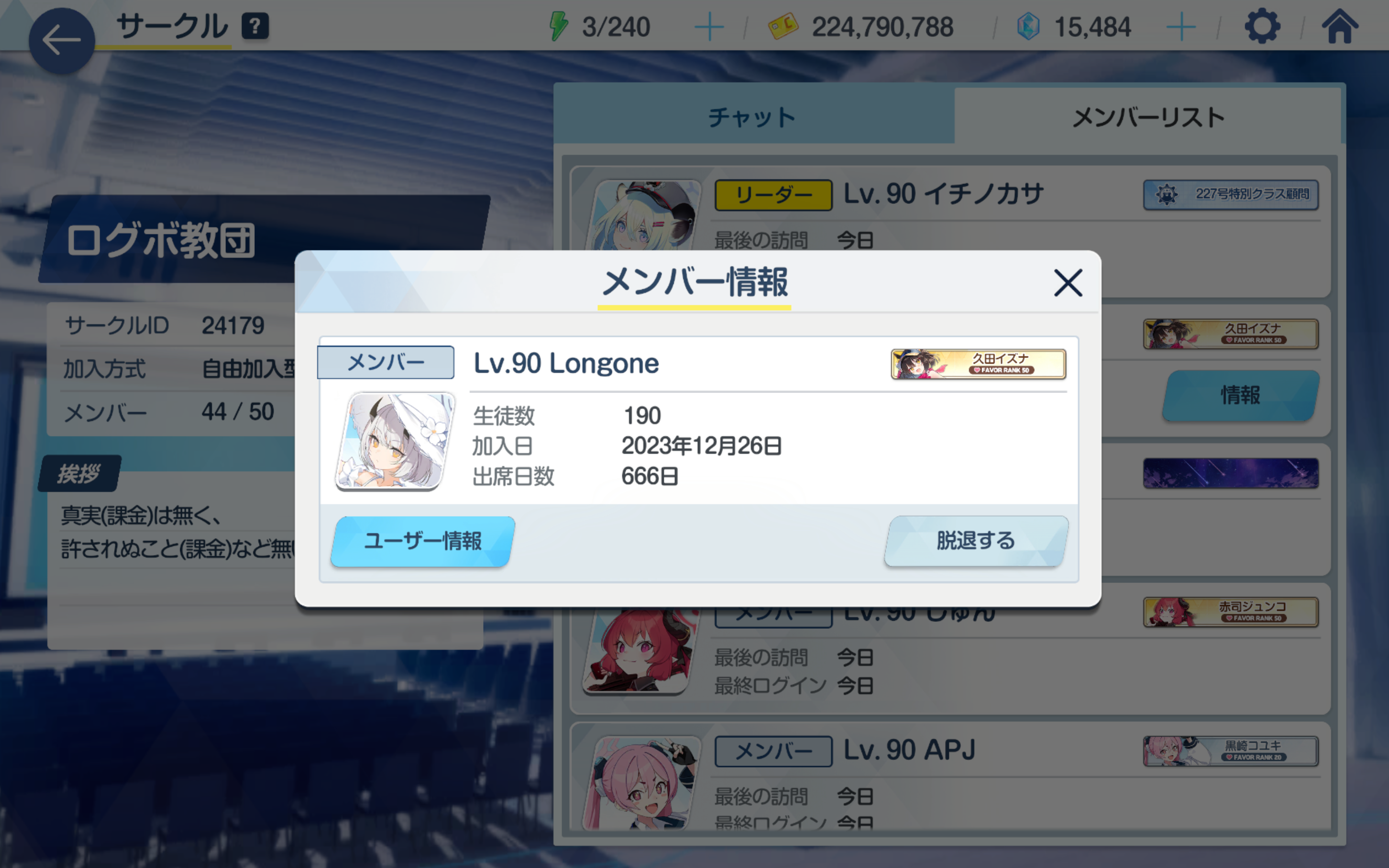
Task: Open settings gear icon
Action: click(x=1262, y=26)
